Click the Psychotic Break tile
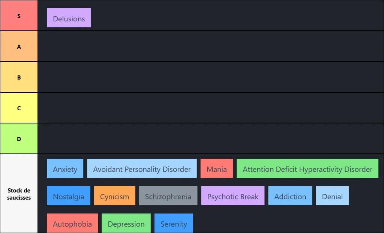The width and height of the screenshot is (384, 233). pos(232,196)
